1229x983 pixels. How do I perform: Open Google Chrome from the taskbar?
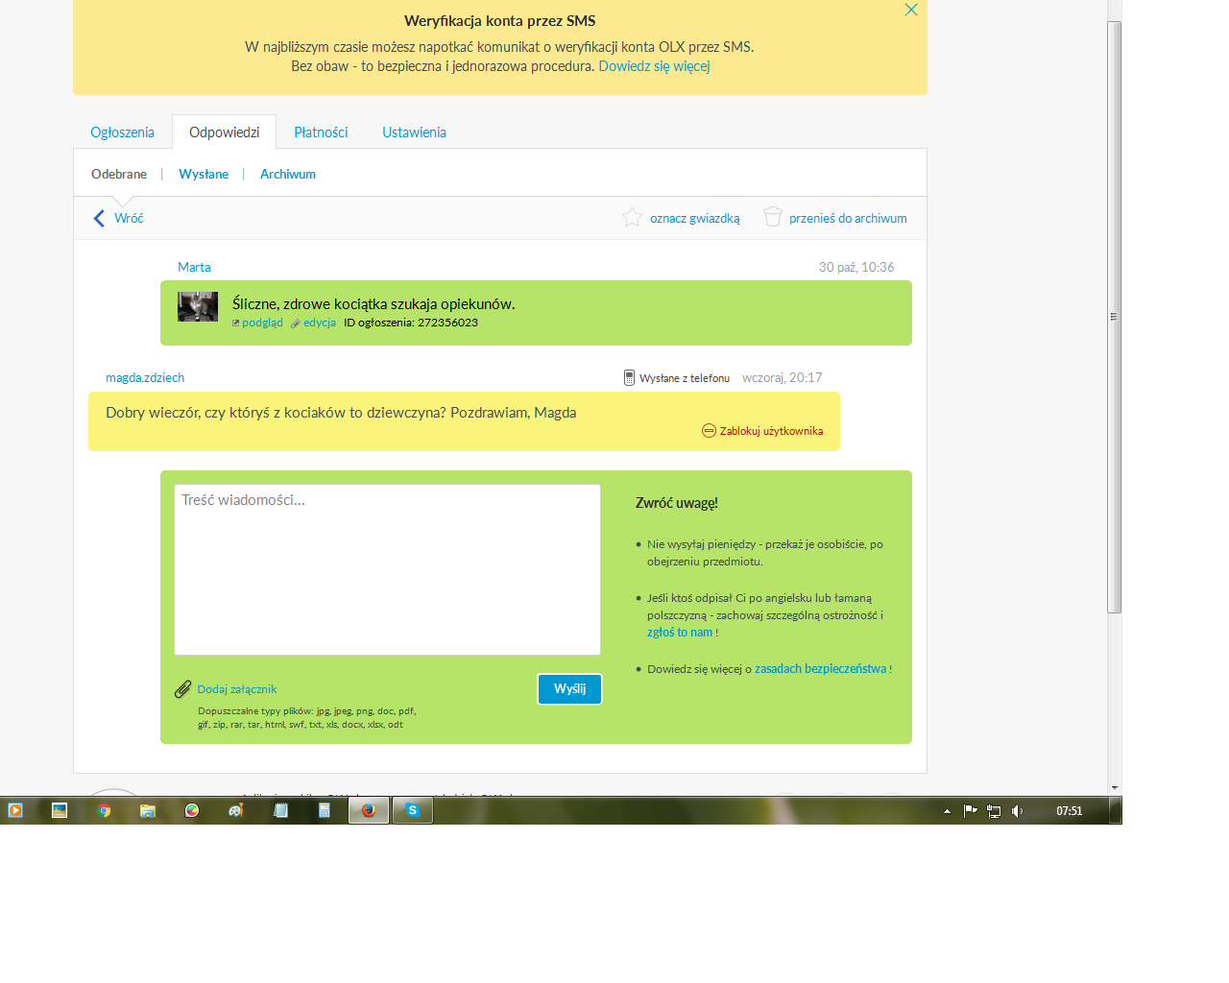pos(104,811)
